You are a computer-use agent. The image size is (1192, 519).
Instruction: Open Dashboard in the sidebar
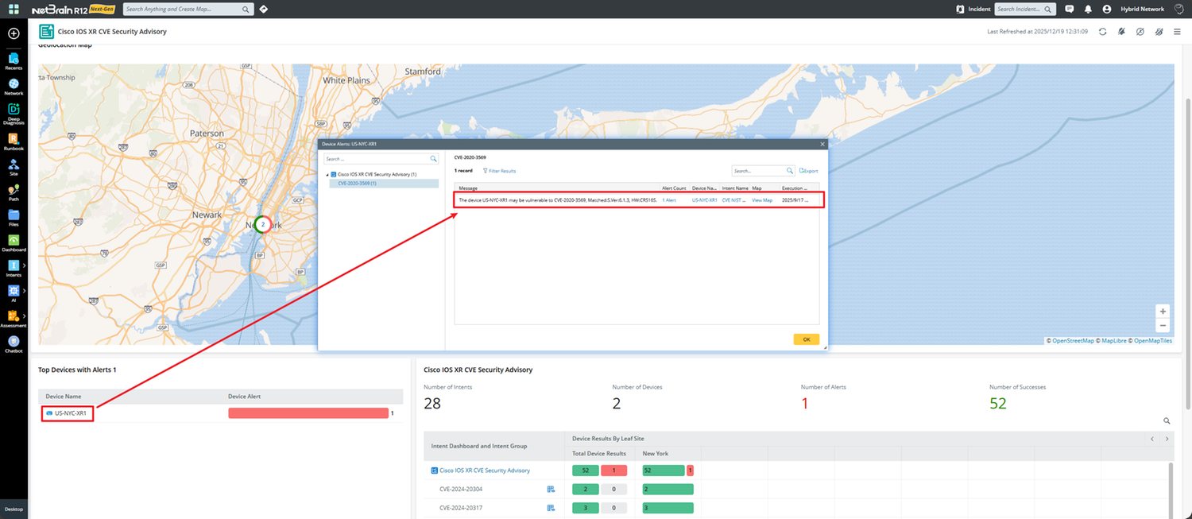tap(14, 243)
